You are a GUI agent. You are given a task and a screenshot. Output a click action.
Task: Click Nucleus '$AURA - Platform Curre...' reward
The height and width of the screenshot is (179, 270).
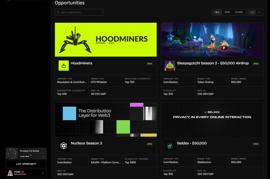(x=106, y=162)
